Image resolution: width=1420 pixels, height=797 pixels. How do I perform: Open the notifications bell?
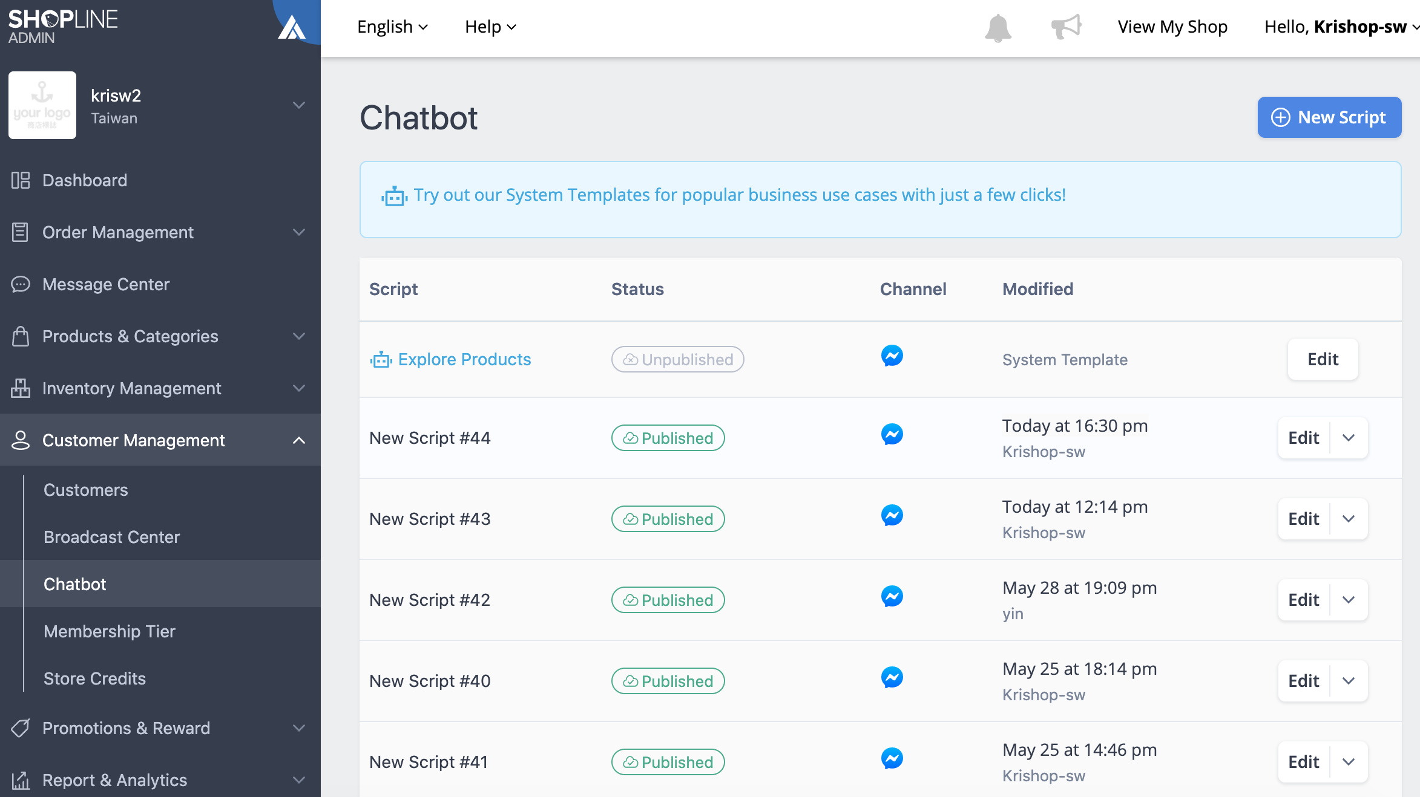998,28
